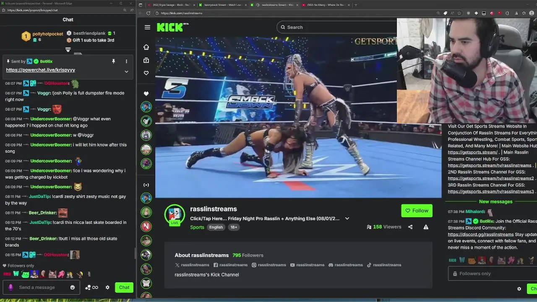Click the stream chat Followers only field
Viewport: 537px width, 302px height.
pos(493,273)
